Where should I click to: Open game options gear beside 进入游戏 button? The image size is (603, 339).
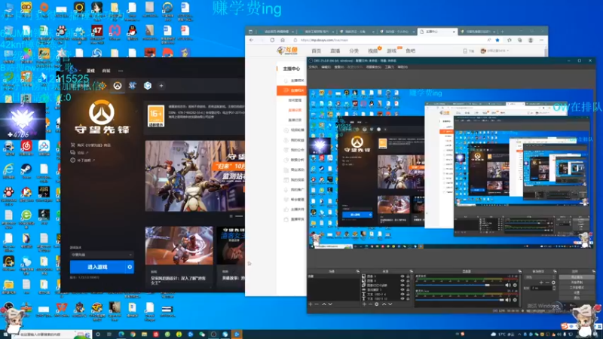[x=130, y=267]
